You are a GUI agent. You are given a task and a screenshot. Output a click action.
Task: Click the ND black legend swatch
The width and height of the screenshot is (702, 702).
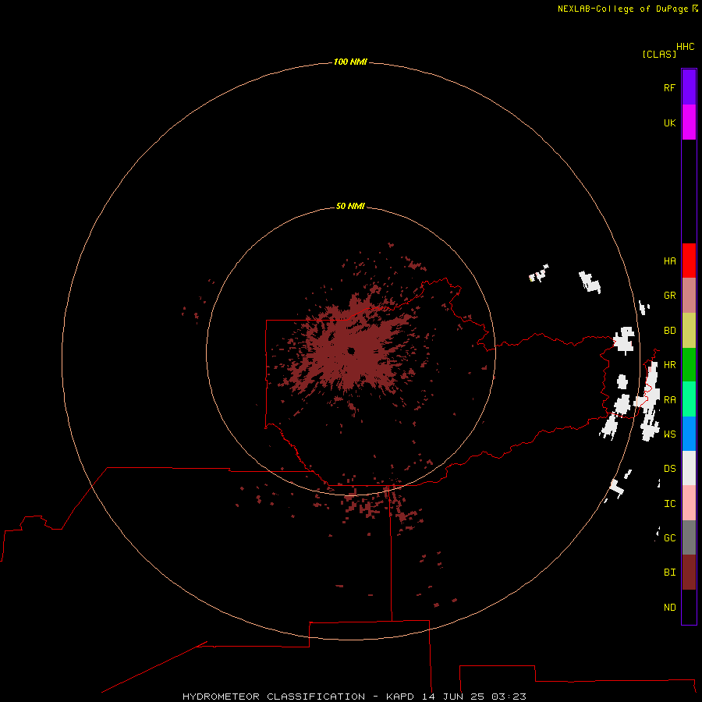(x=689, y=607)
